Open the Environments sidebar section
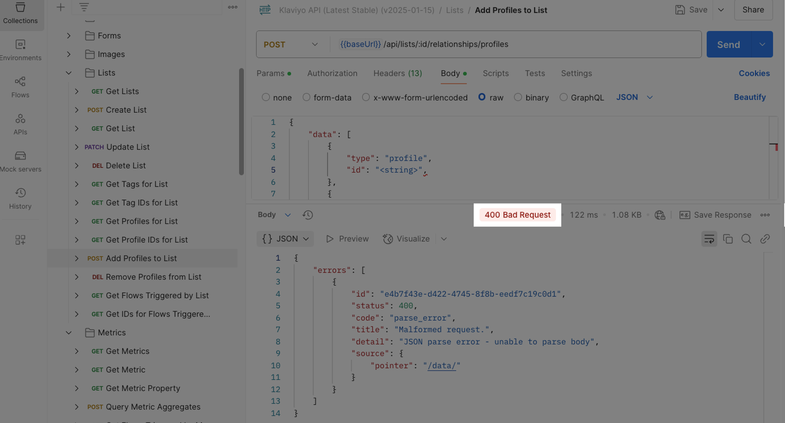 pyautogui.click(x=20, y=50)
